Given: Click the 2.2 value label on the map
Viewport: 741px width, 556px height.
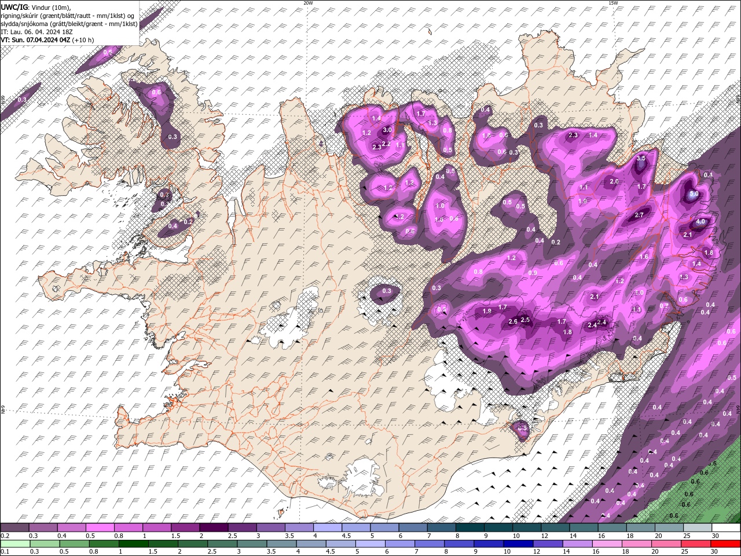Looking at the screenshot, I should point(387,144).
